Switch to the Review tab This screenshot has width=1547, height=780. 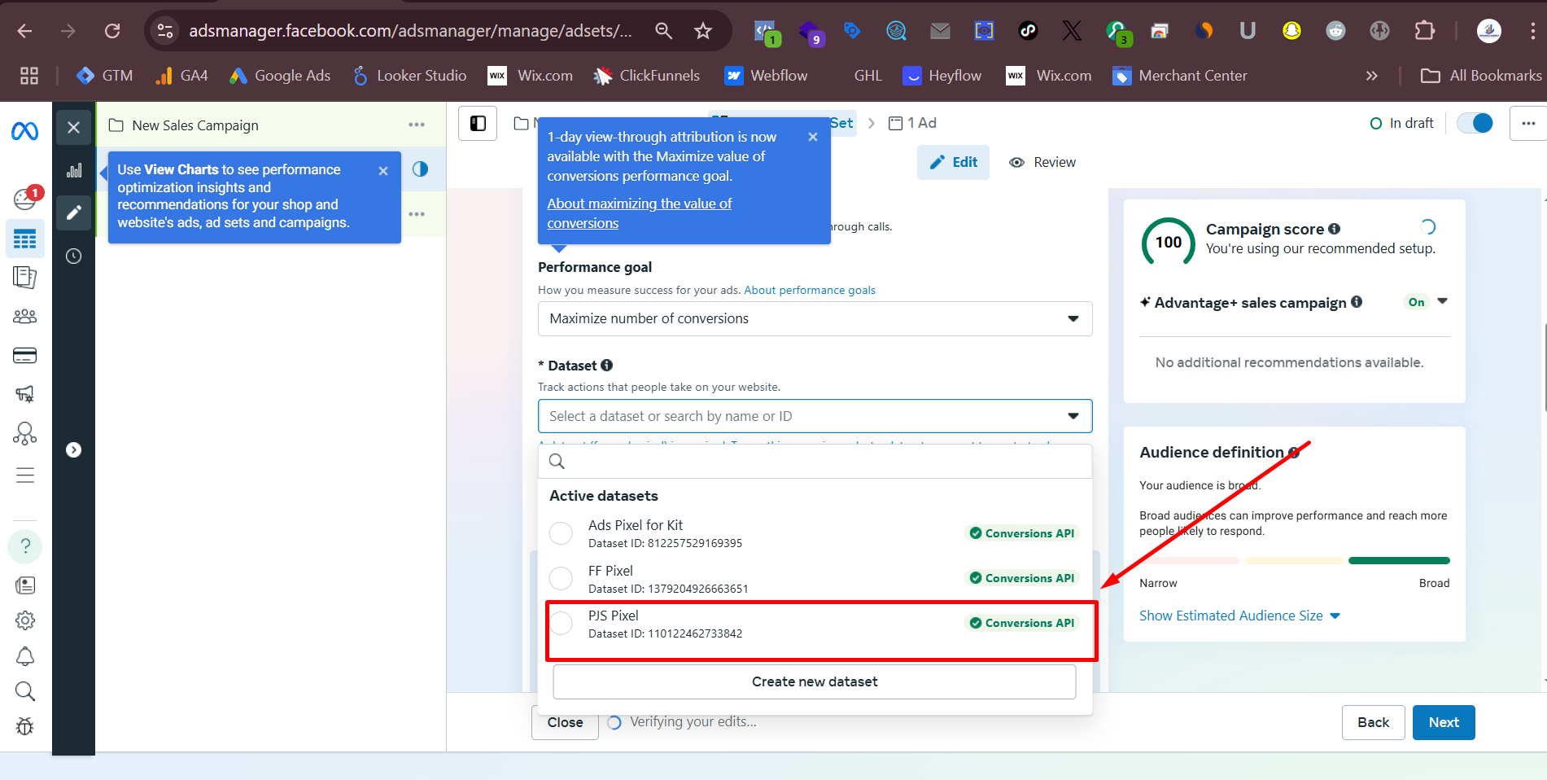click(1042, 163)
